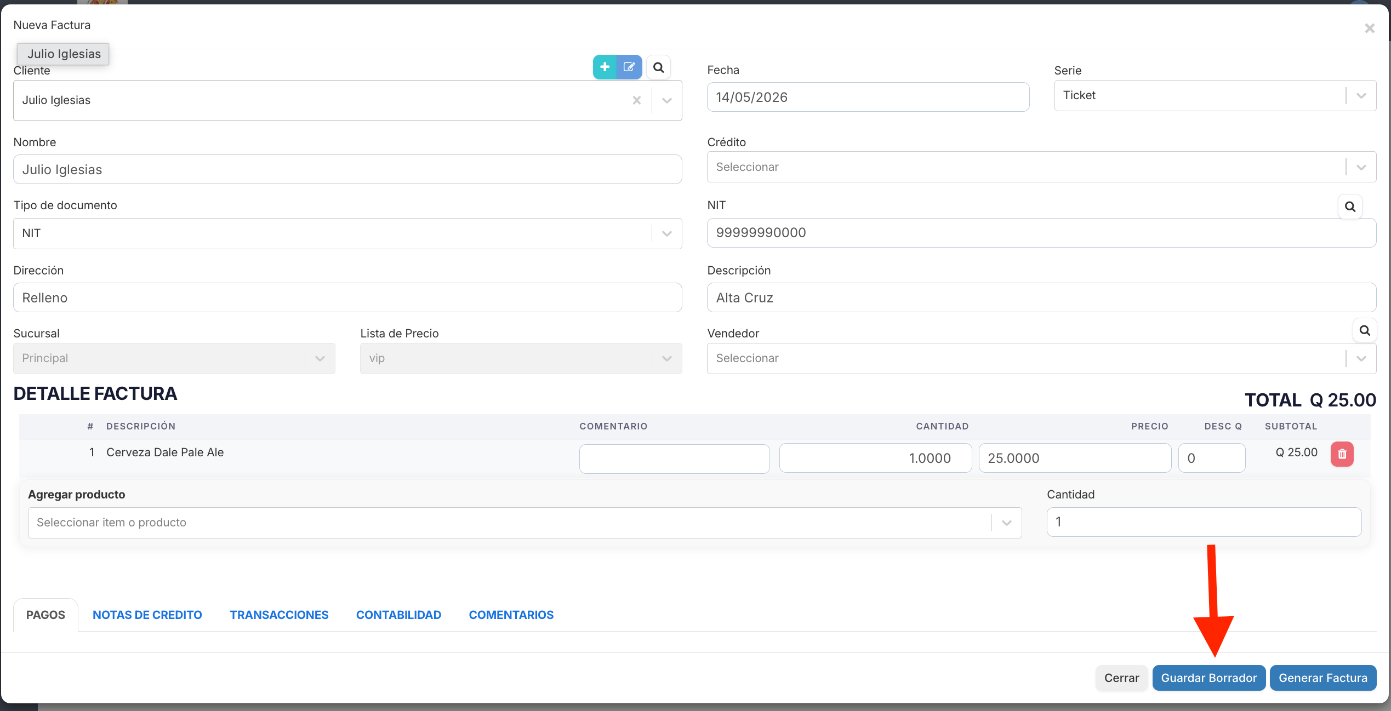Search clients with magnifier icon

click(658, 67)
